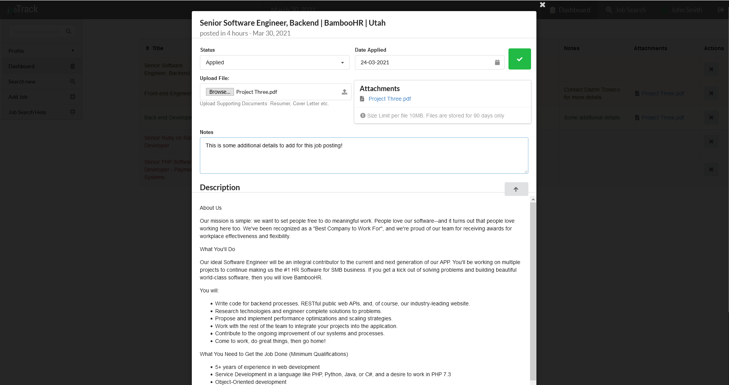
Task: Open Job Search Help in the sidebar
Action: [x=42, y=112]
